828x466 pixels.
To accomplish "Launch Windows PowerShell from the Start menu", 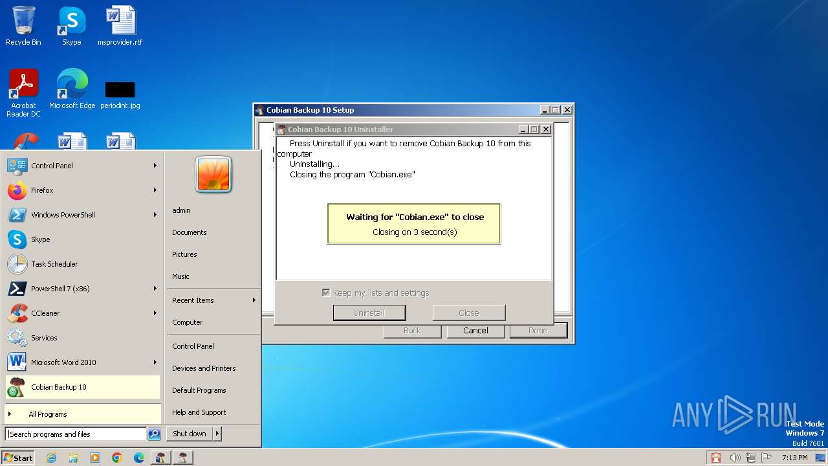I will tap(83, 215).
